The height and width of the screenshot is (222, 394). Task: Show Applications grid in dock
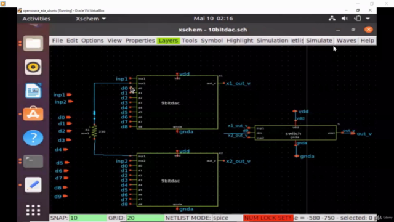point(33,210)
